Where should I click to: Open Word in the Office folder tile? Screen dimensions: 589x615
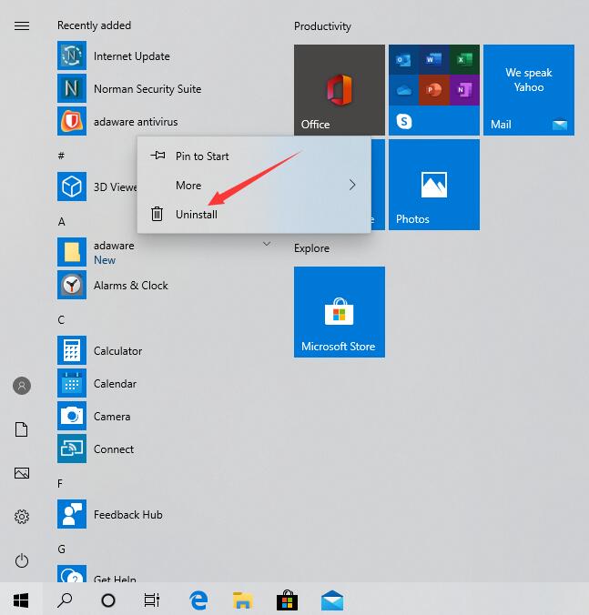(x=434, y=60)
